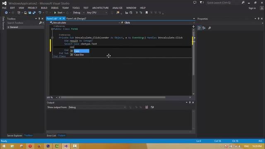
Task: Click the New Project toolbar icon
Action: point(19,13)
